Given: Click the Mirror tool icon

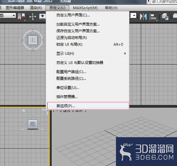Looking at the screenshot, I should pyautogui.click(x=143, y=17).
